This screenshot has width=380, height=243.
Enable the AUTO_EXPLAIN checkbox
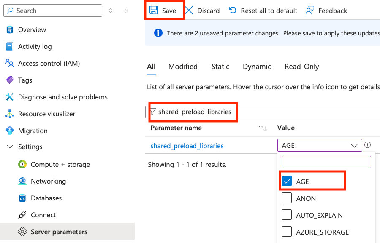tap(287, 215)
